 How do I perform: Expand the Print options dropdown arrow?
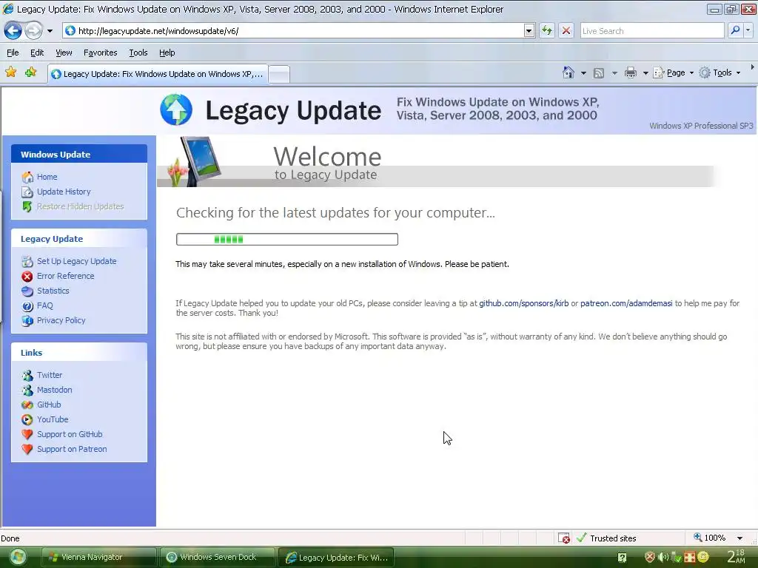point(645,73)
